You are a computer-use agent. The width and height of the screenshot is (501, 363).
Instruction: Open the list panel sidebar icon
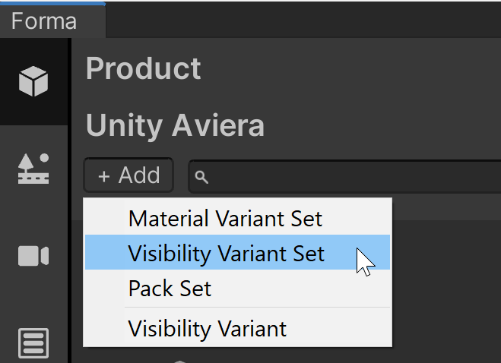(33, 343)
